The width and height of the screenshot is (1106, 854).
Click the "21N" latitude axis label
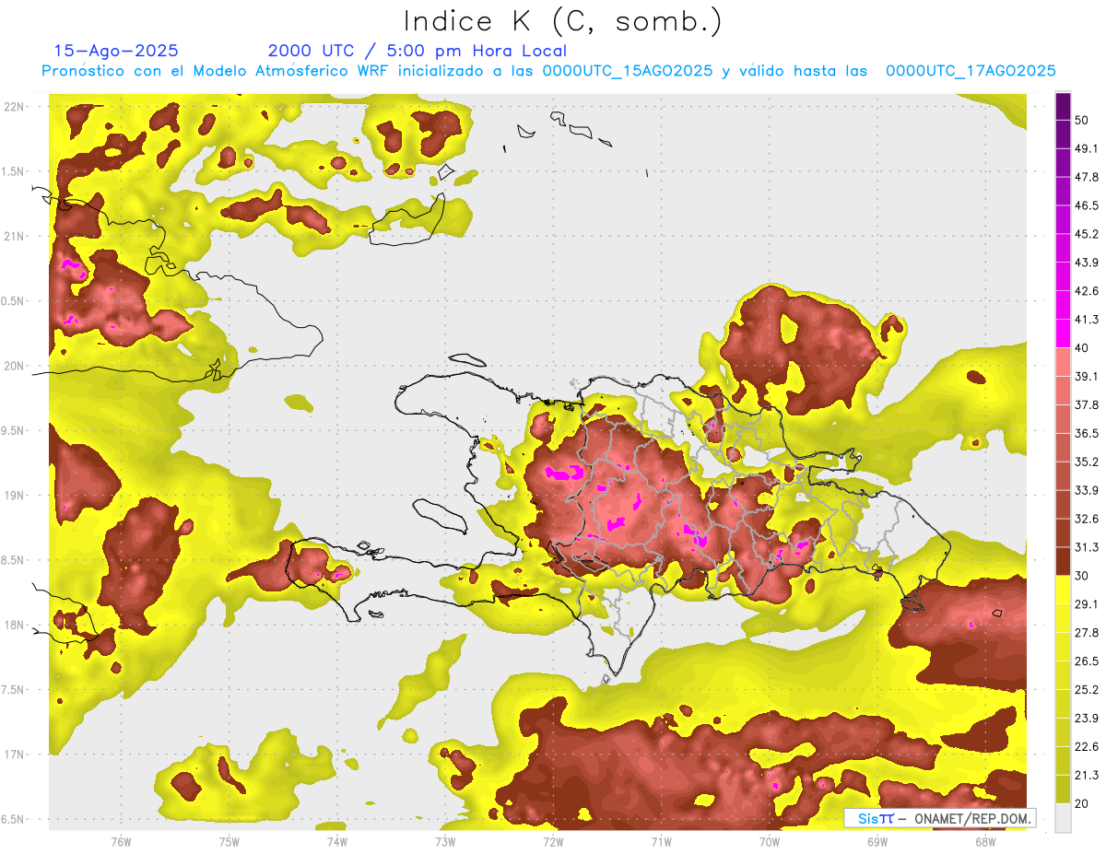coord(14,236)
